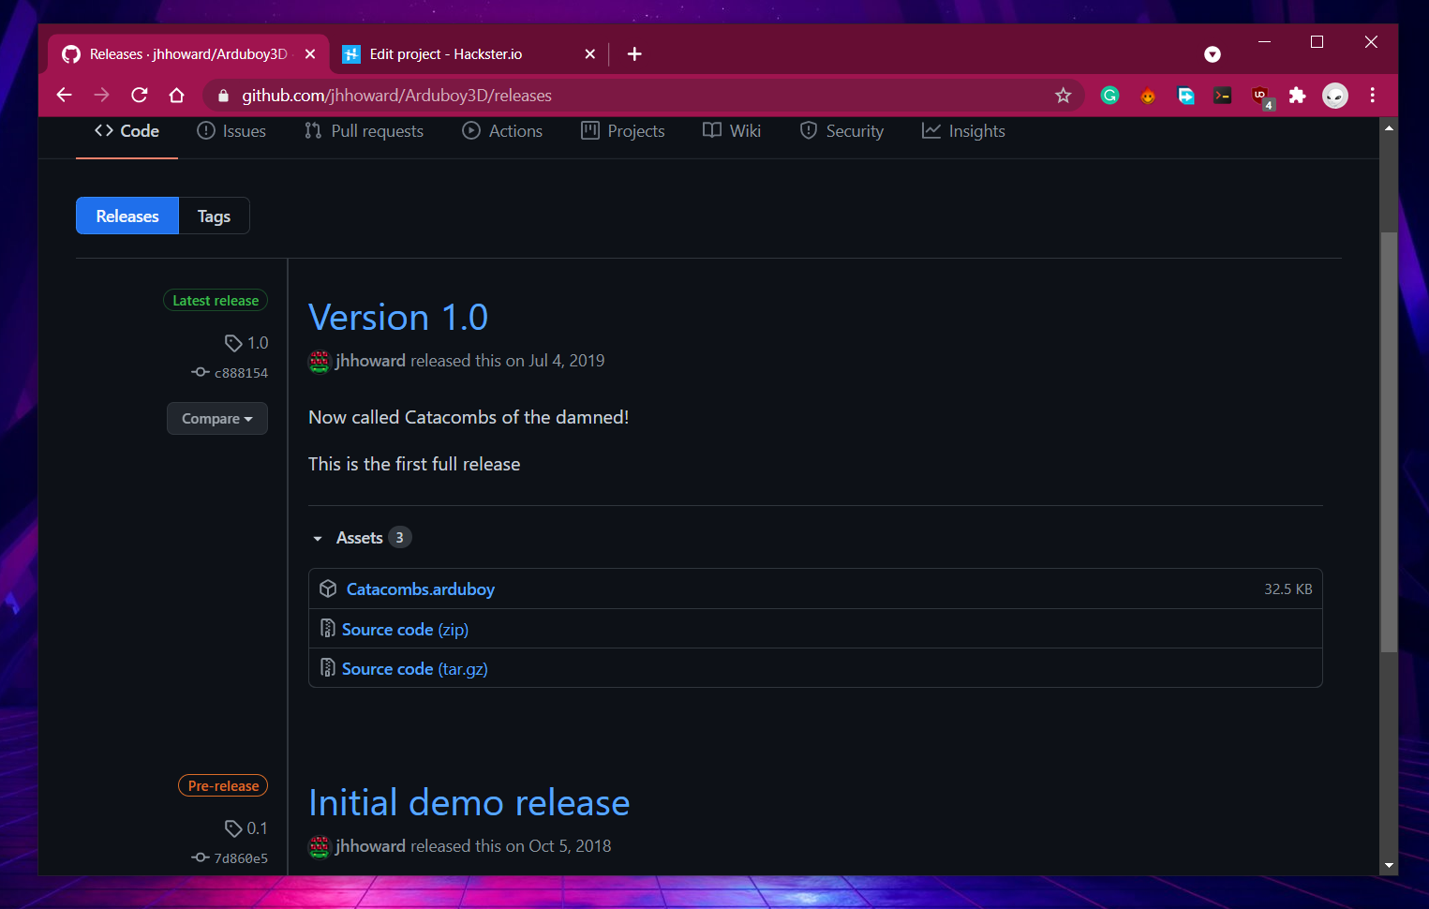Click the asset count badge 3
This screenshot has width=1429, height=909.
tap(400, 537)
